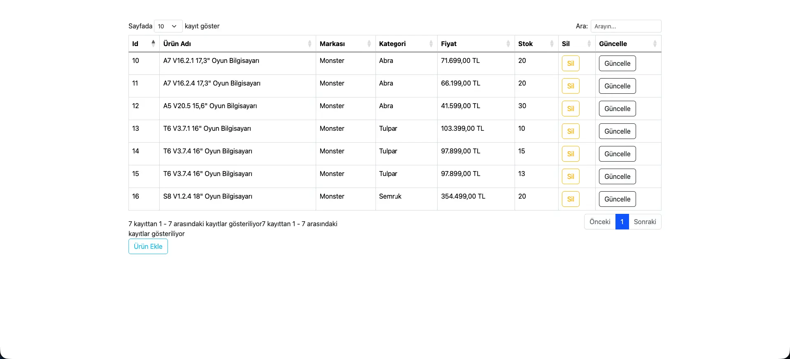Sort by Kategori column arrows

click(x=431, y=44)
